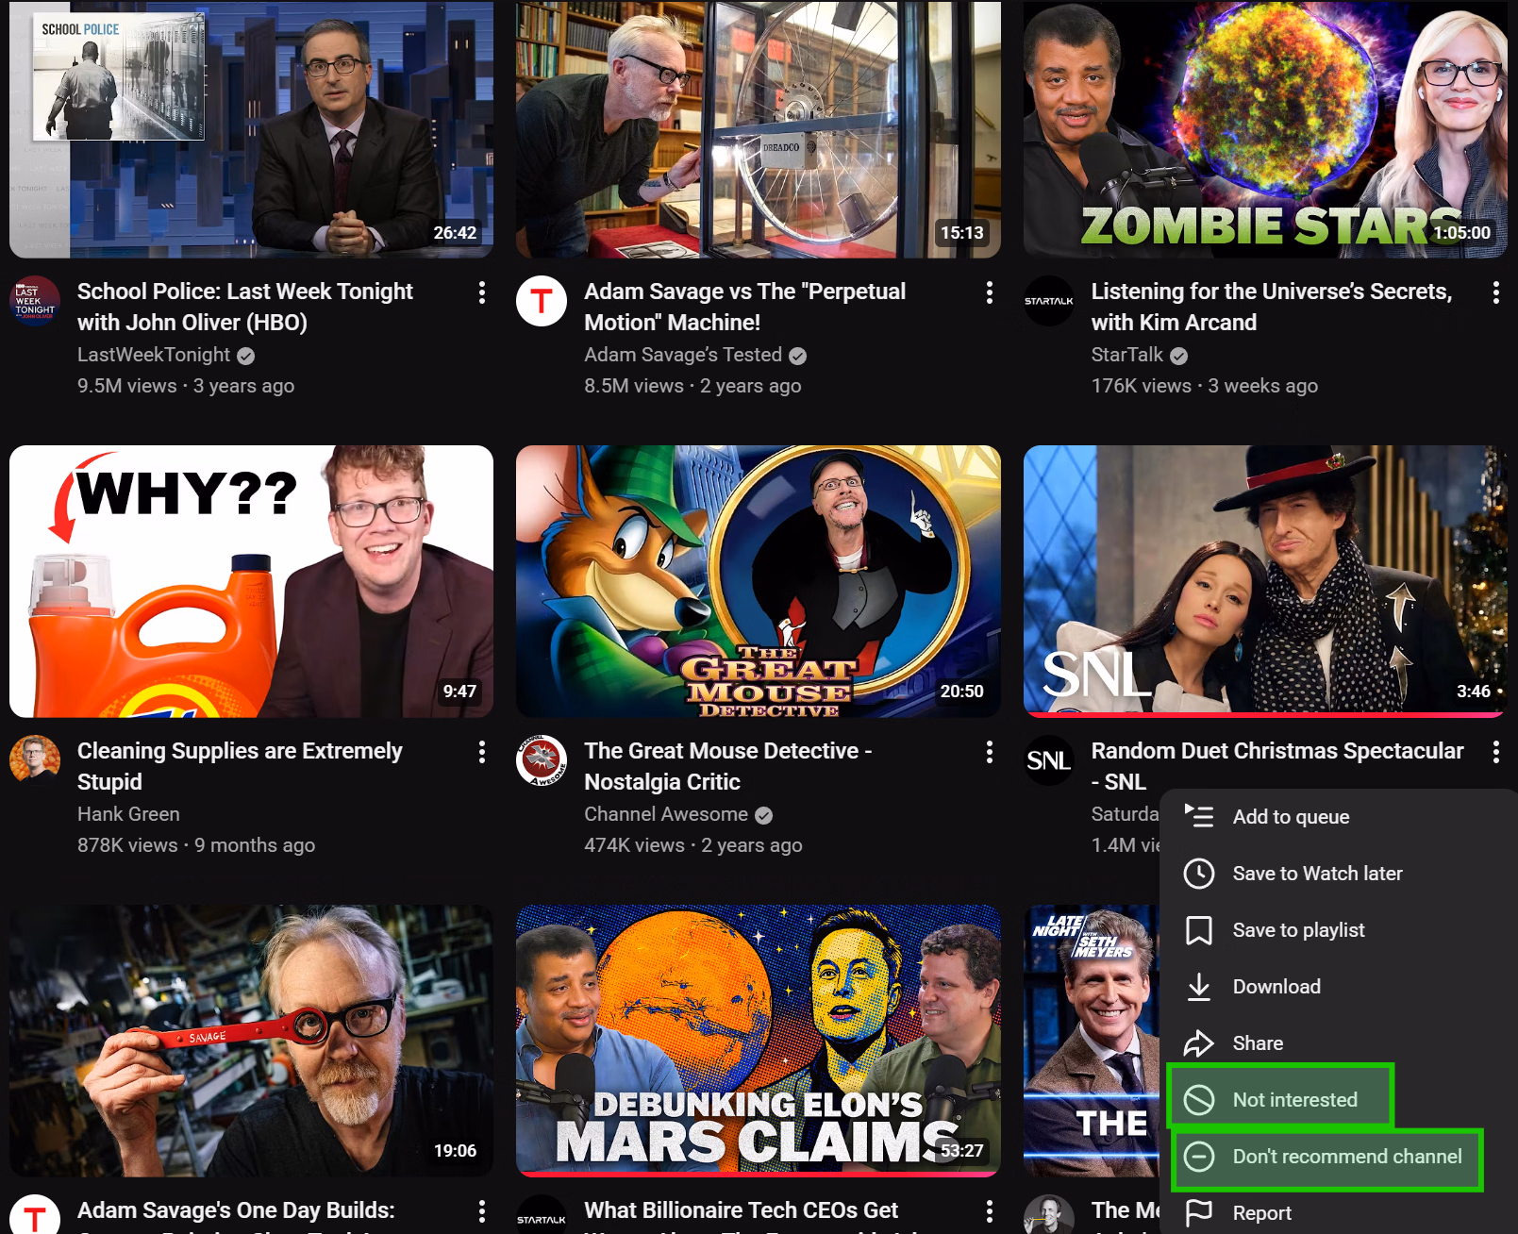Open options menu for Listening for Universe's Secrets
The width and height of the screenshot is (1518, 1234).
click(1495, 292)
